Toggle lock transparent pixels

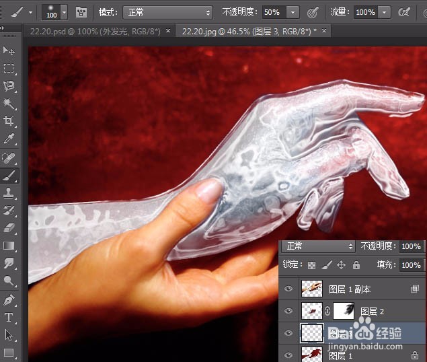click(311, 265)
